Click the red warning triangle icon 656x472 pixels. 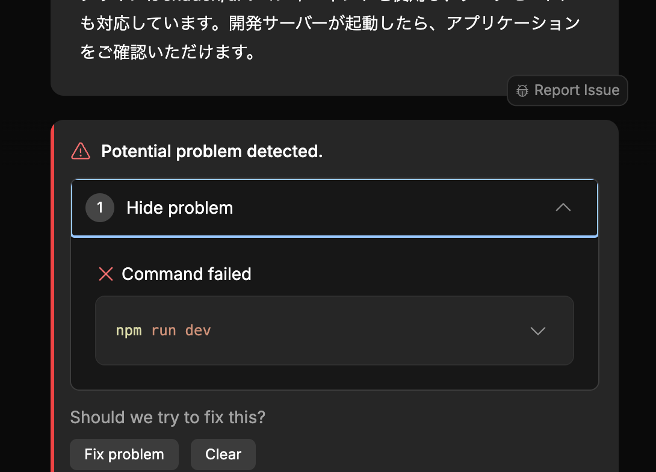(x=81, y=151)
